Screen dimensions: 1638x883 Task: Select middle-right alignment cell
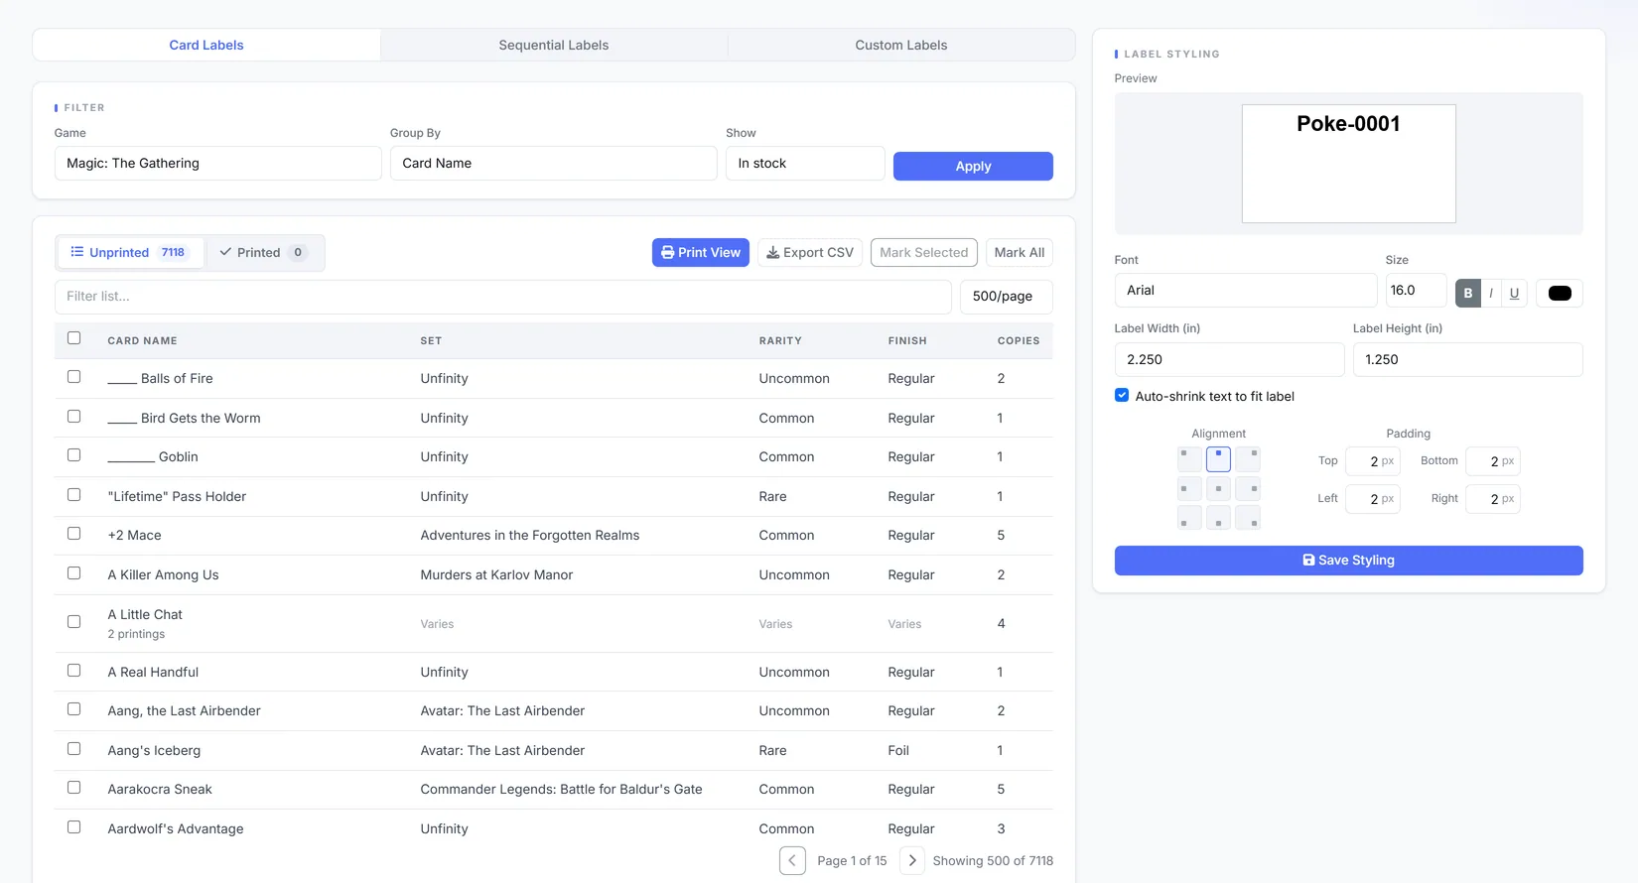[1248, 488]
